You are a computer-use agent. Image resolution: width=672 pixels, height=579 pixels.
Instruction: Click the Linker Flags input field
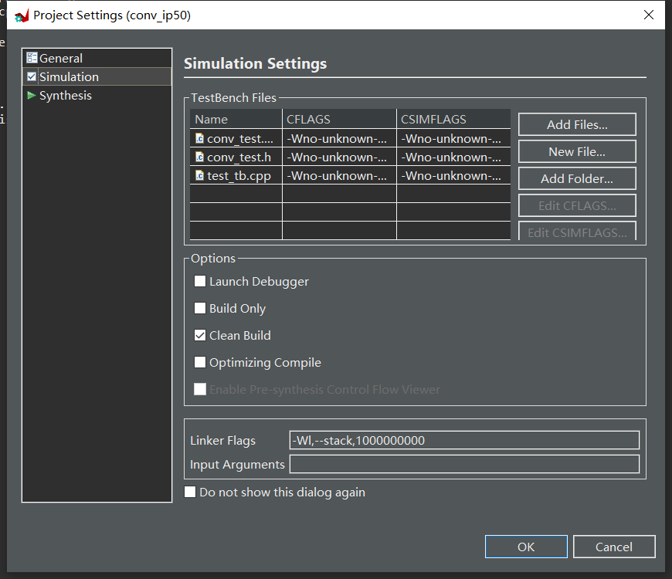click(464, 440)
